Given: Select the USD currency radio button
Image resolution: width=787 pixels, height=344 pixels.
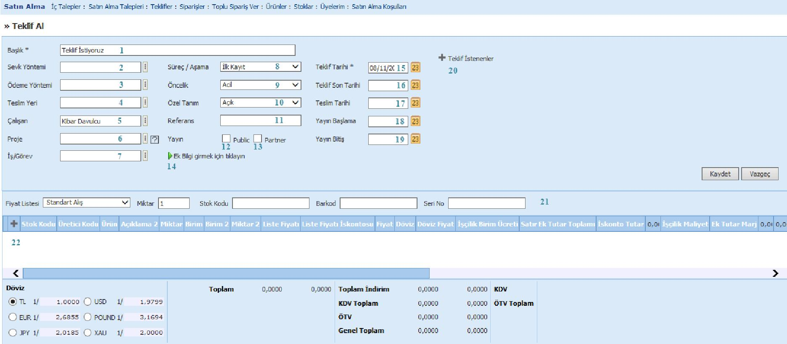Looking at the screenshot, I should pos(87,302).
